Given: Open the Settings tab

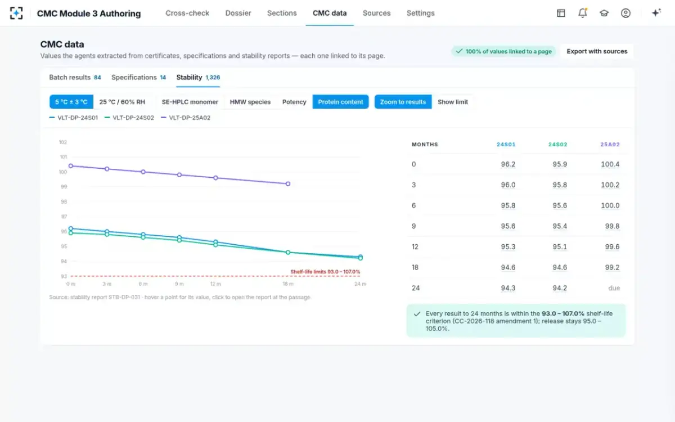Looking at the screenshot, I should click(421, 13).
